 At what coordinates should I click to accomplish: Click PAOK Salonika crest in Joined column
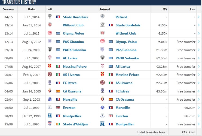102,58
